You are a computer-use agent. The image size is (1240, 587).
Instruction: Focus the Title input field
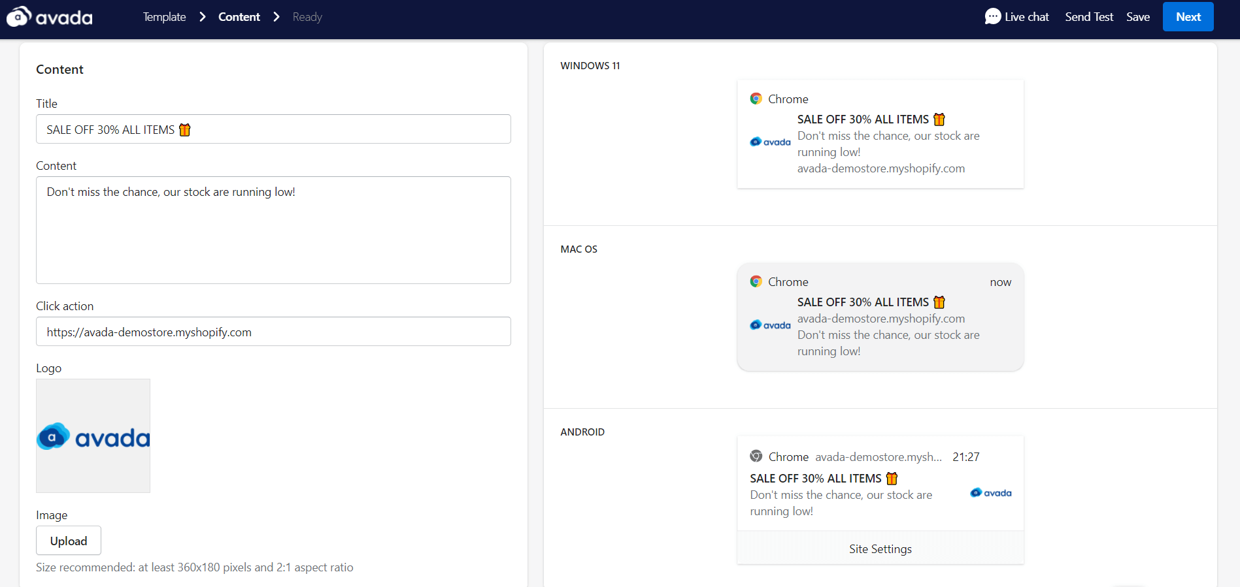pyautogui.click(x=273, y=129)
